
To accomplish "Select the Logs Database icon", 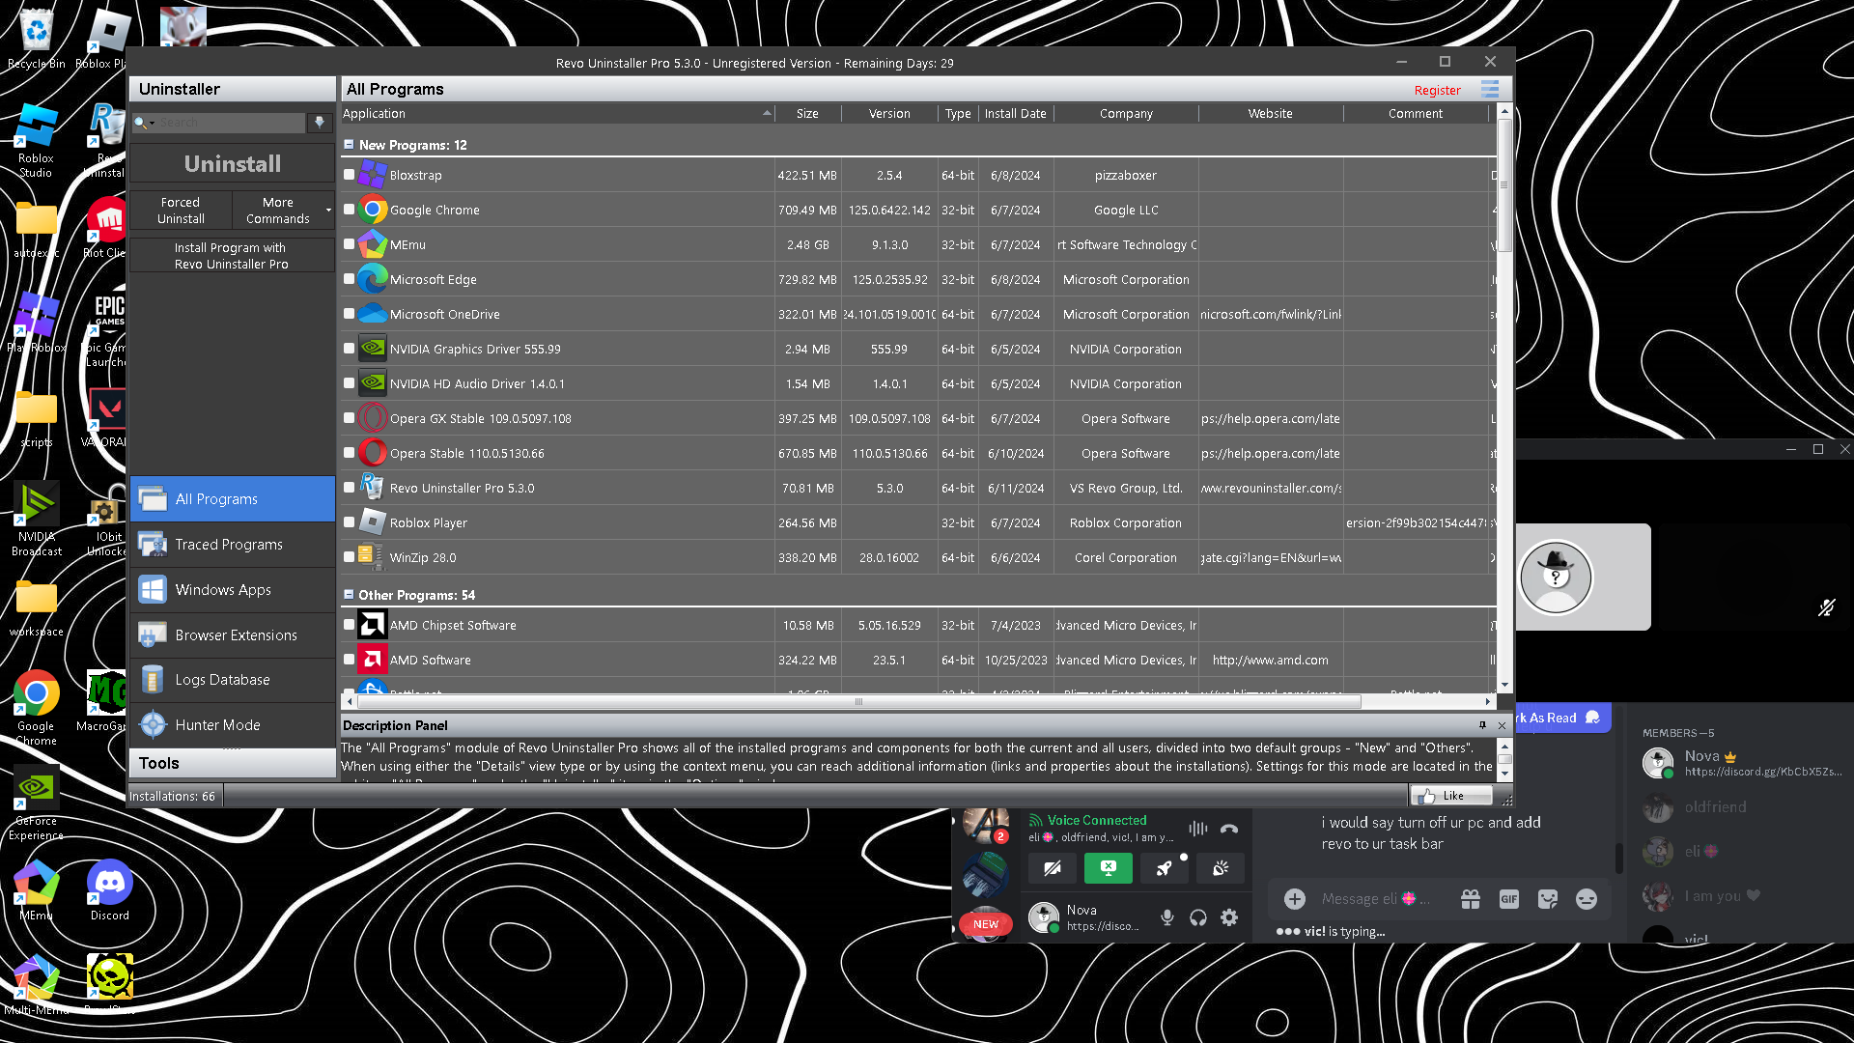I will tap(153, 680).
